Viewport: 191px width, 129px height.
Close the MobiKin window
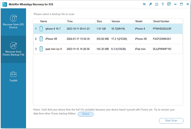[x=188, y=4]
